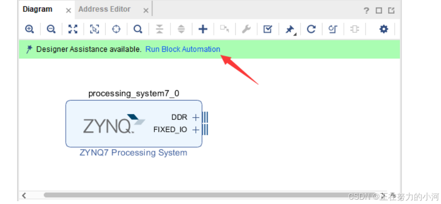Click the Validate Design checkmark icon
This screenshot has width=441, height=204.
click(x=268, y=29)
